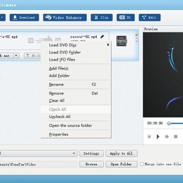
Task: Open the Clip scissors tool
Action: [x=102, y=17]
